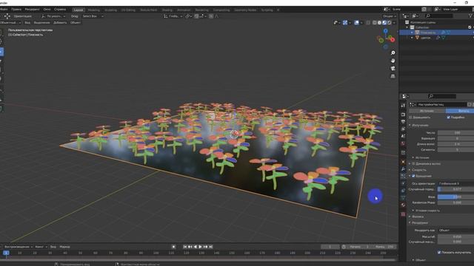Screen dimensions: 474x266
Task: Toggle viewport overlays display
Action: (356, 23)
